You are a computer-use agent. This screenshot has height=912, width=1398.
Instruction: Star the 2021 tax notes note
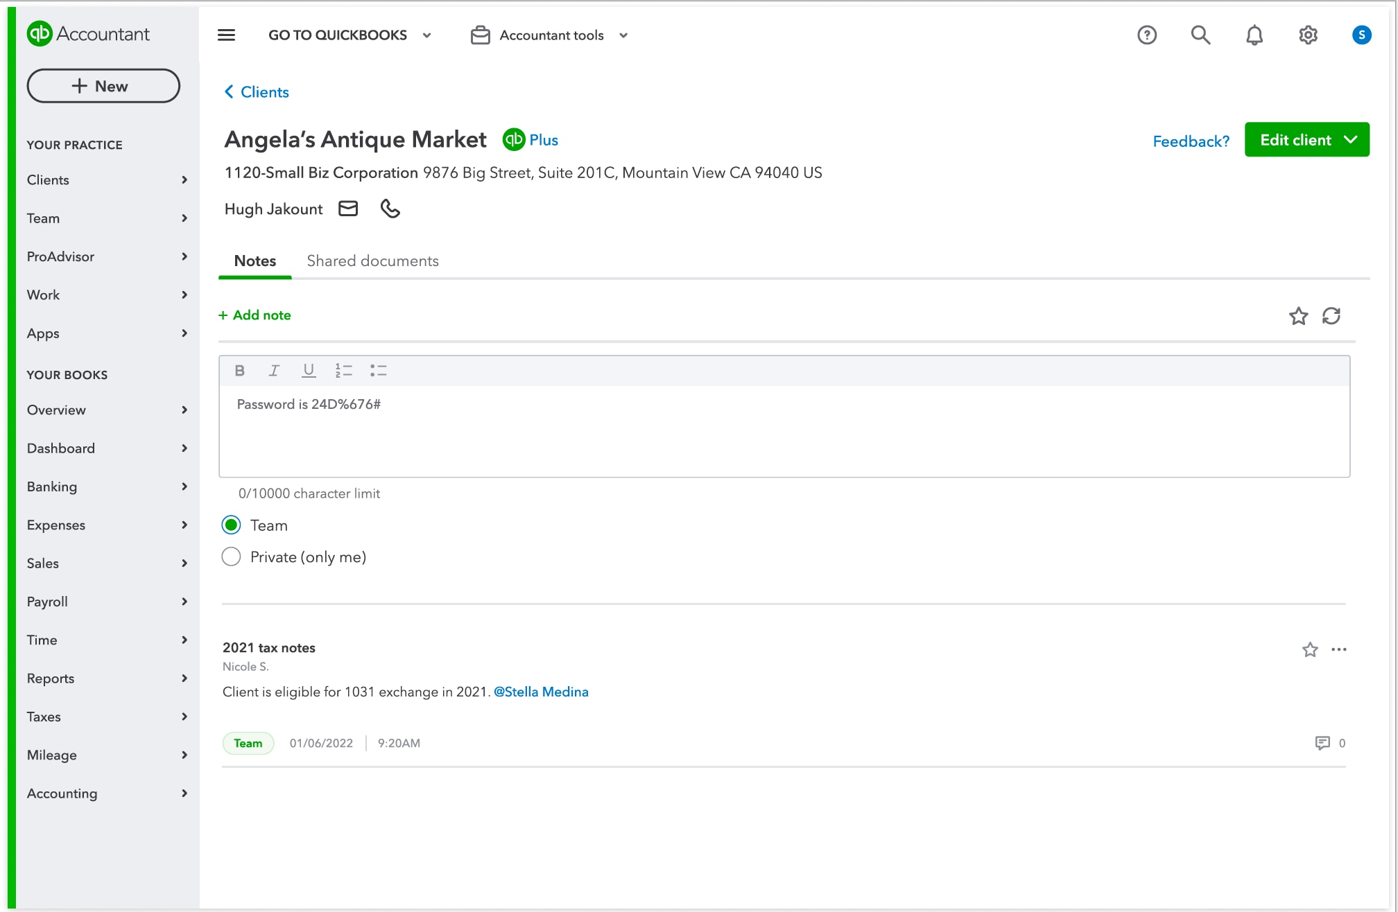coord(1310,649)
